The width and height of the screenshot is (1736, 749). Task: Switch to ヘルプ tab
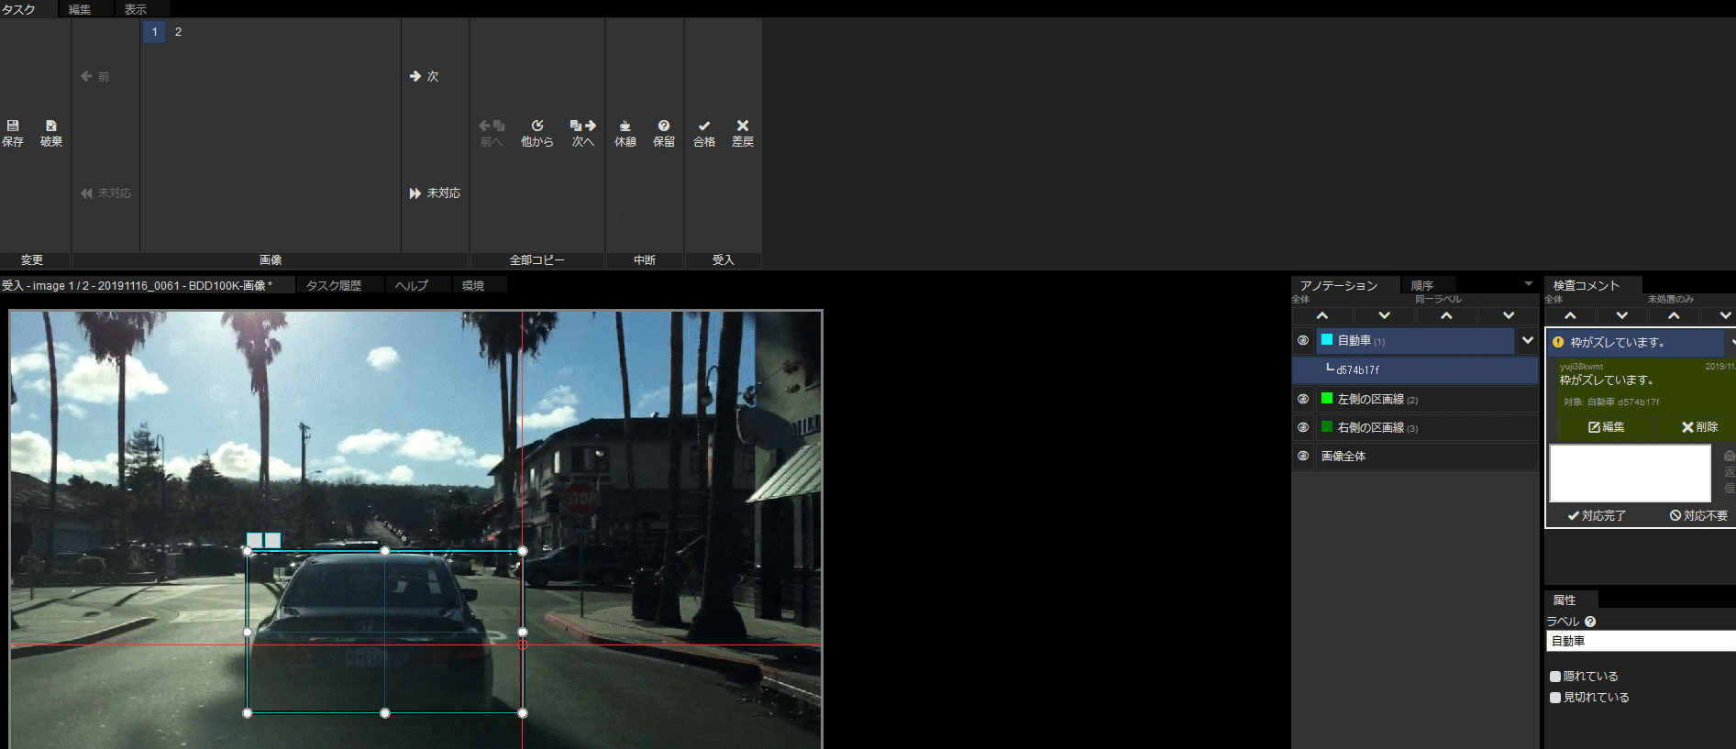coord(412,286)
